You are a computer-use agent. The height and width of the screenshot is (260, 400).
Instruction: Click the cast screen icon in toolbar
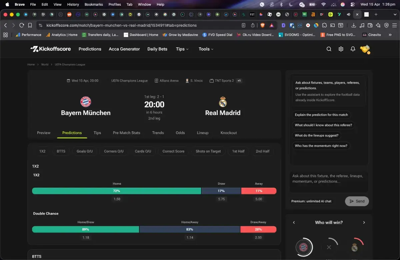tap(332, 25)
